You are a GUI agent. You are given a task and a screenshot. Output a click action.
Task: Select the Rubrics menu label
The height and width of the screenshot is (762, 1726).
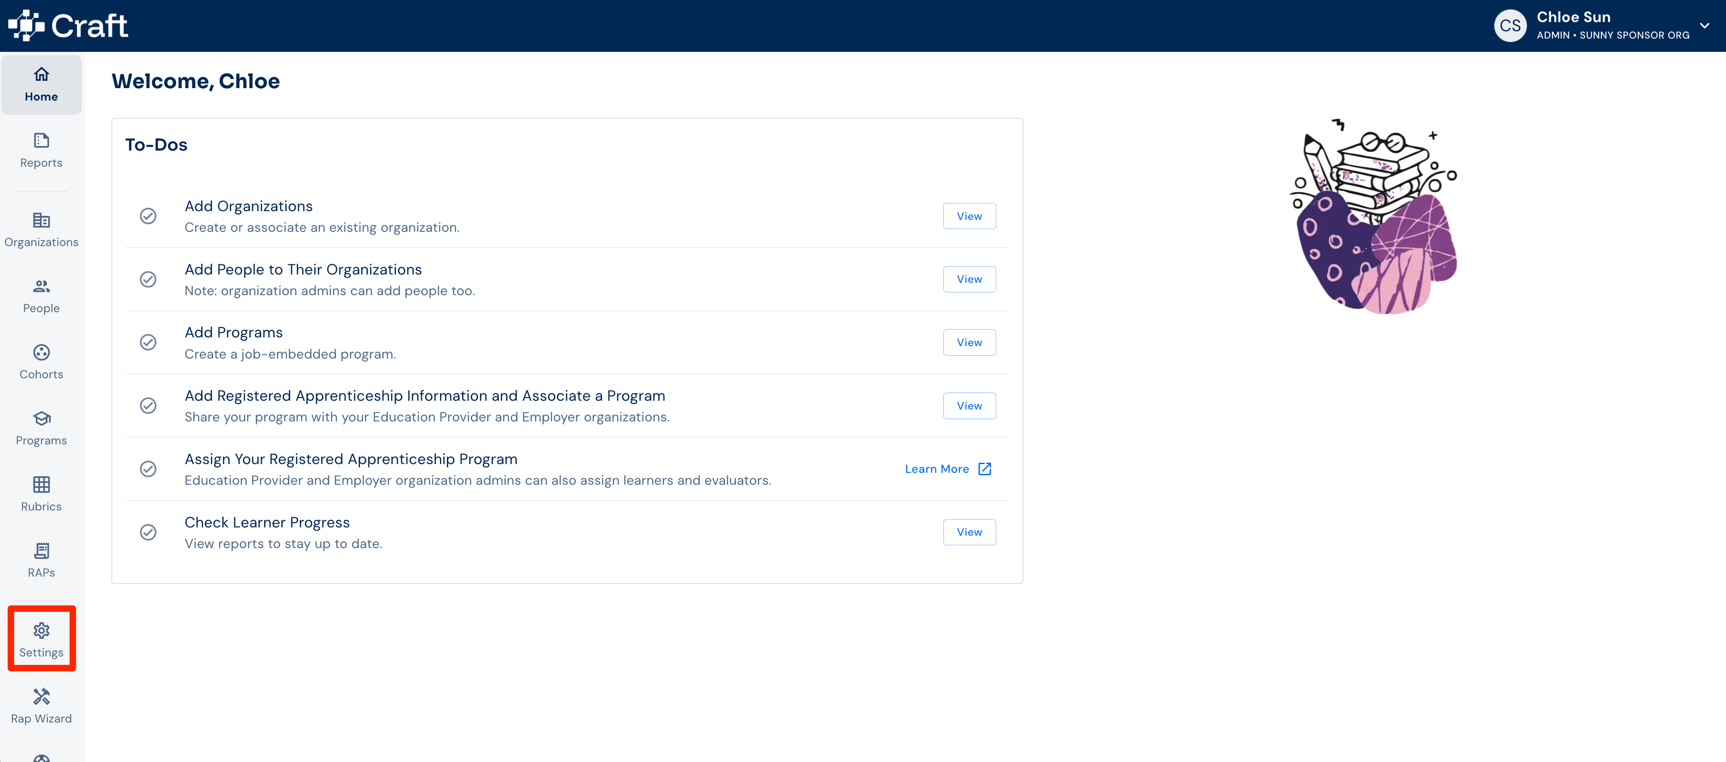(41, 507)
